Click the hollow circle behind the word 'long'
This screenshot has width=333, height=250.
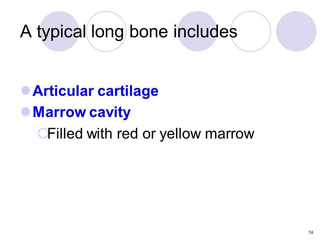[106, 31]
